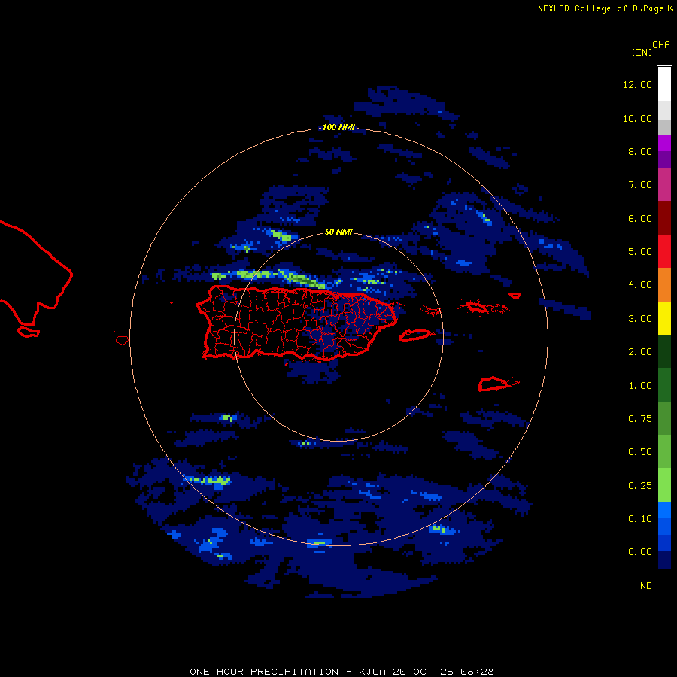Click the bright magenta legend swatch above 8.00

(664, 143)
